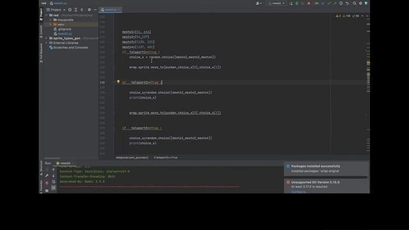Image resolution: width=409 pixels, height=230 pixels.
Task: Click the Rerun icon in Run panel
Action: click(x=47, y=170)
